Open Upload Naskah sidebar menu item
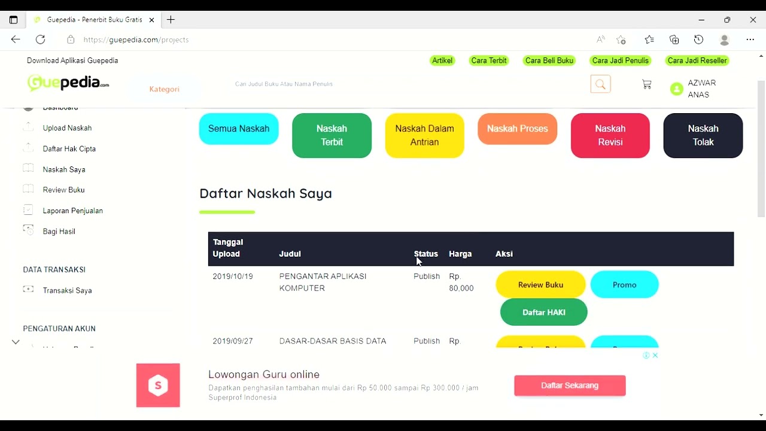This screenshot has height=431, width=766. [67, 128]
